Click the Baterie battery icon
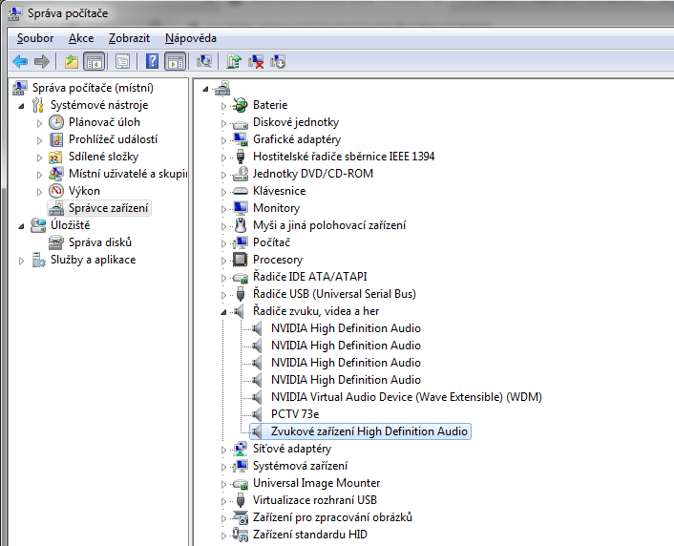The image size is (674, 546). (x=240, y=105)
